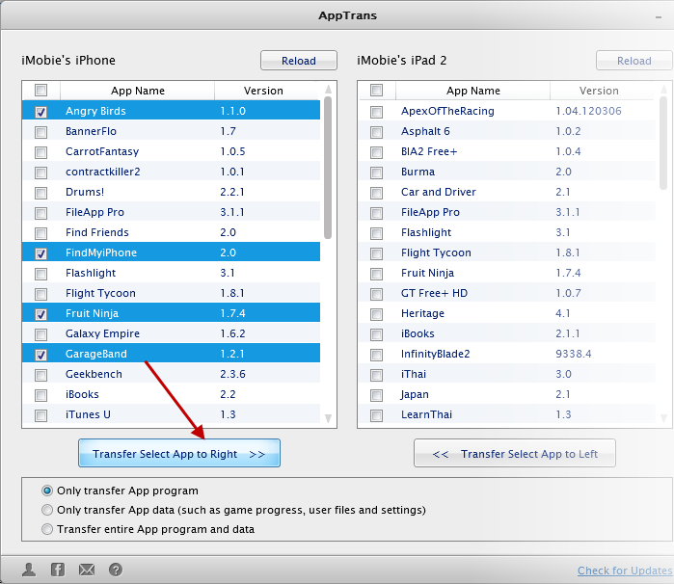Open the help question mark icon
This screenshot has width=674, height=584.
pyautogui.click(x=115, y=570)
